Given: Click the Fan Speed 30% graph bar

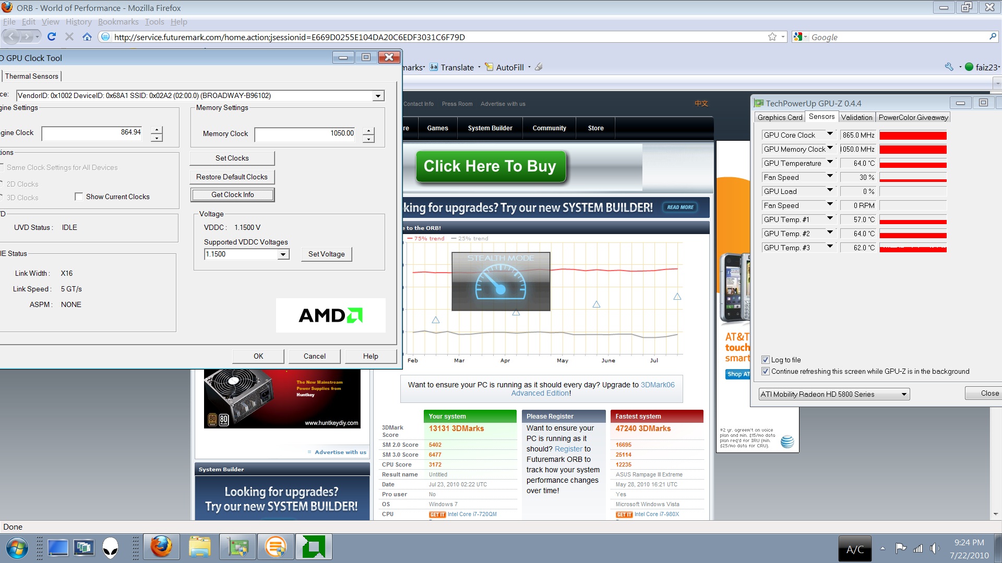Looking at the screenshot, I should tap(913, 178).
